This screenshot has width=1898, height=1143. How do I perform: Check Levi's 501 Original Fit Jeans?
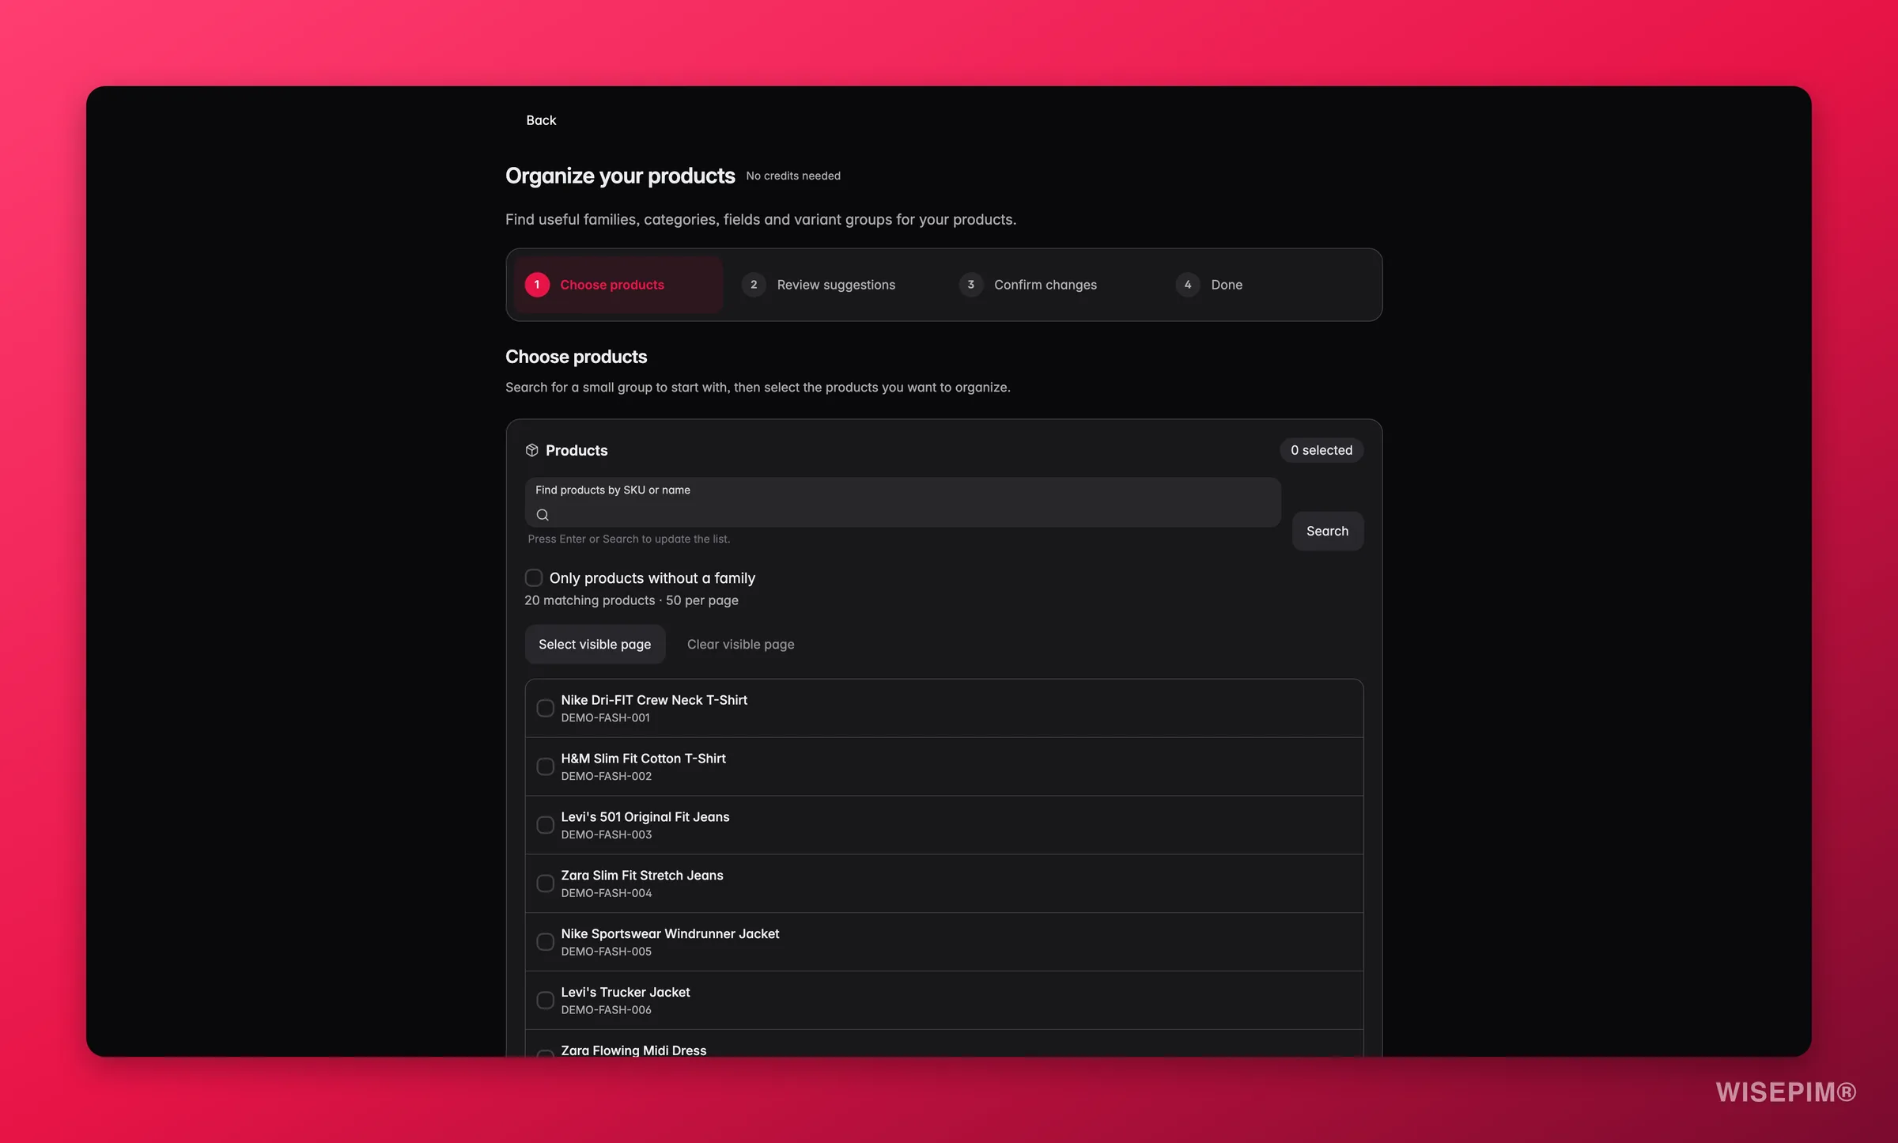[545, 825]
